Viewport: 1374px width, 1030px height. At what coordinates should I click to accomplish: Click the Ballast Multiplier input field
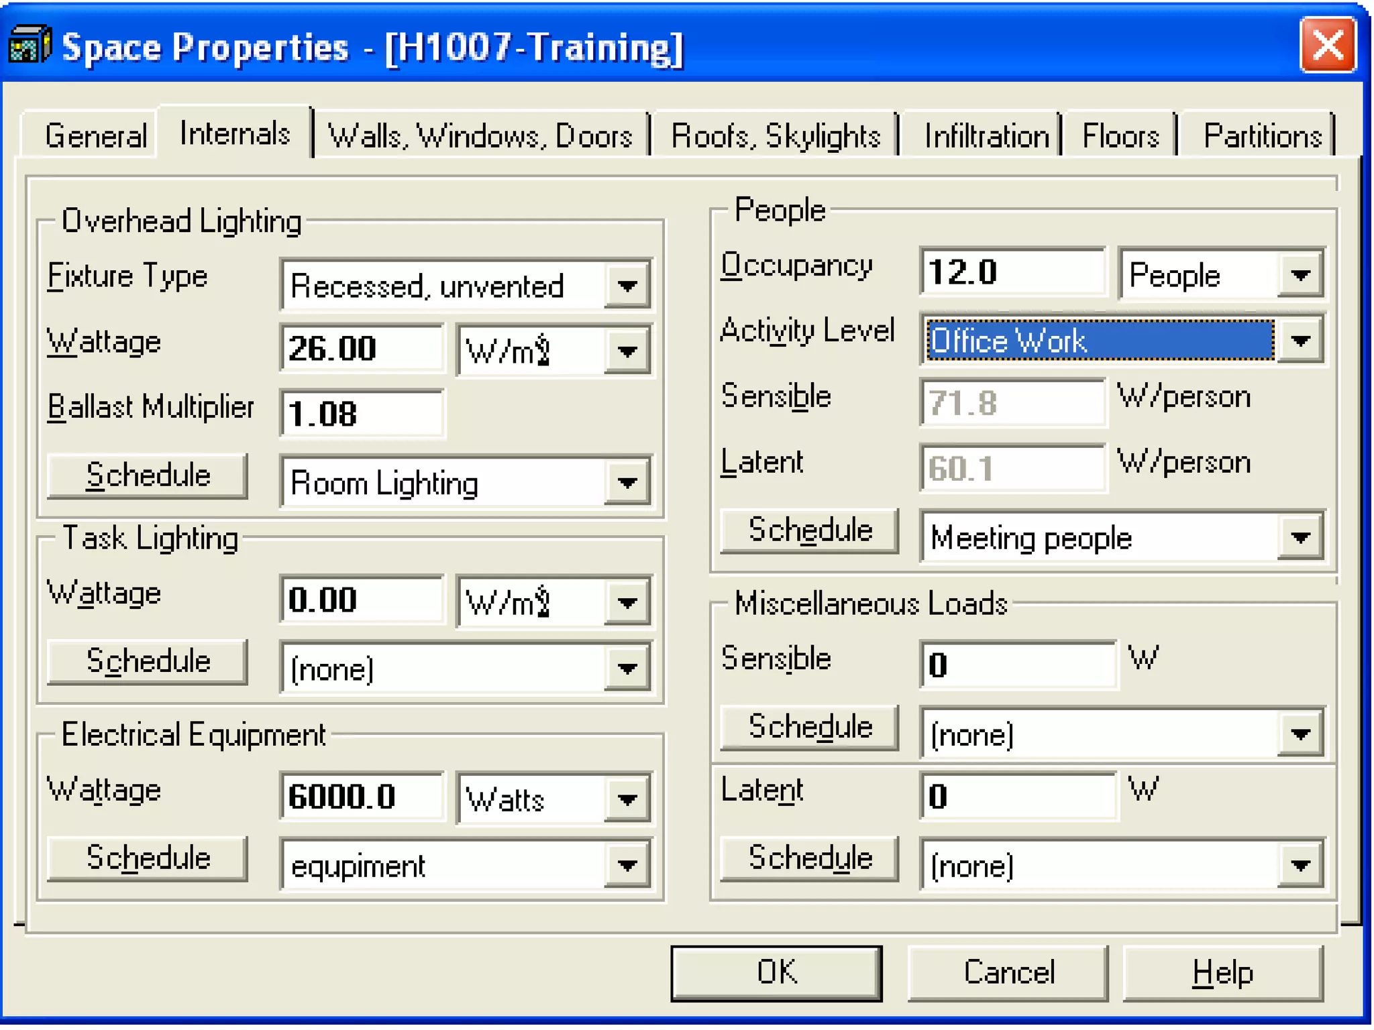362,414
